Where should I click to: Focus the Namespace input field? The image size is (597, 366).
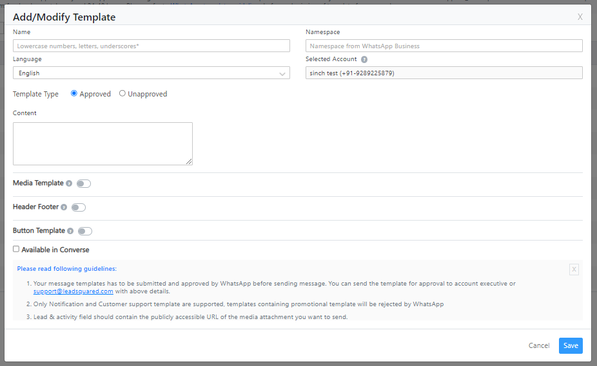(x=444, y=46)
